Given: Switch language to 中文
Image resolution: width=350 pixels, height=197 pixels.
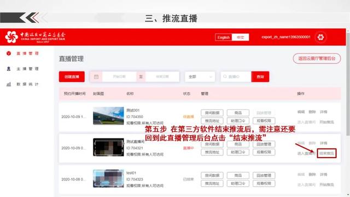Looking at the screenshot, I should (x=241, y=37).
